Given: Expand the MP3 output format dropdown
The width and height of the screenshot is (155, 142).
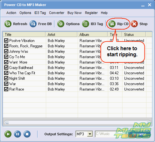Looking at the screenshot, I should tap(90, 134).
